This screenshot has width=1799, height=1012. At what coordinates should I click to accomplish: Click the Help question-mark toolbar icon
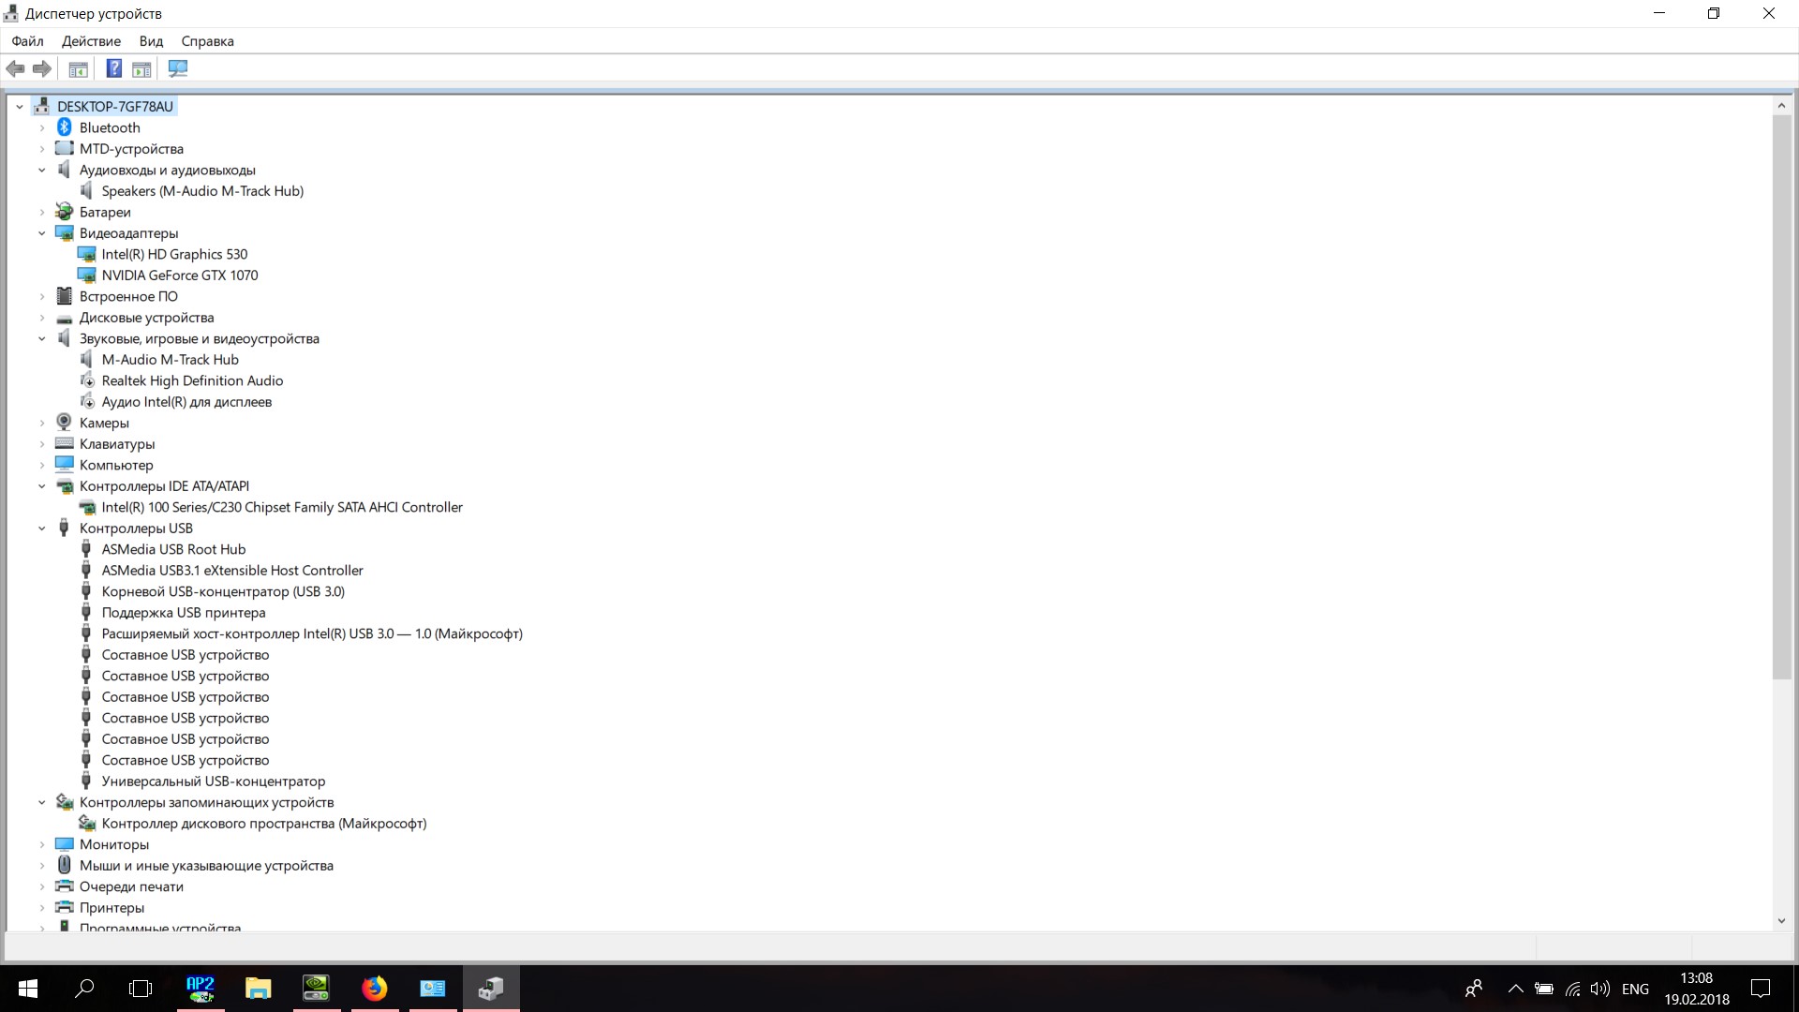[113, 68]
